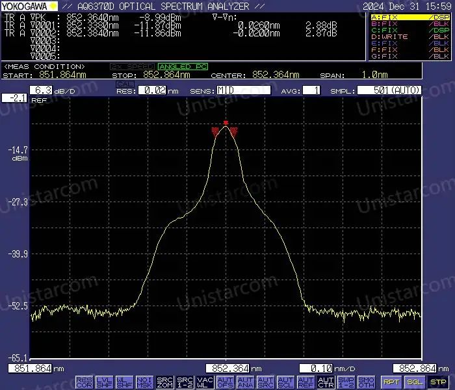Click the ANGLED PC indicator

click(x=183, y=67)
